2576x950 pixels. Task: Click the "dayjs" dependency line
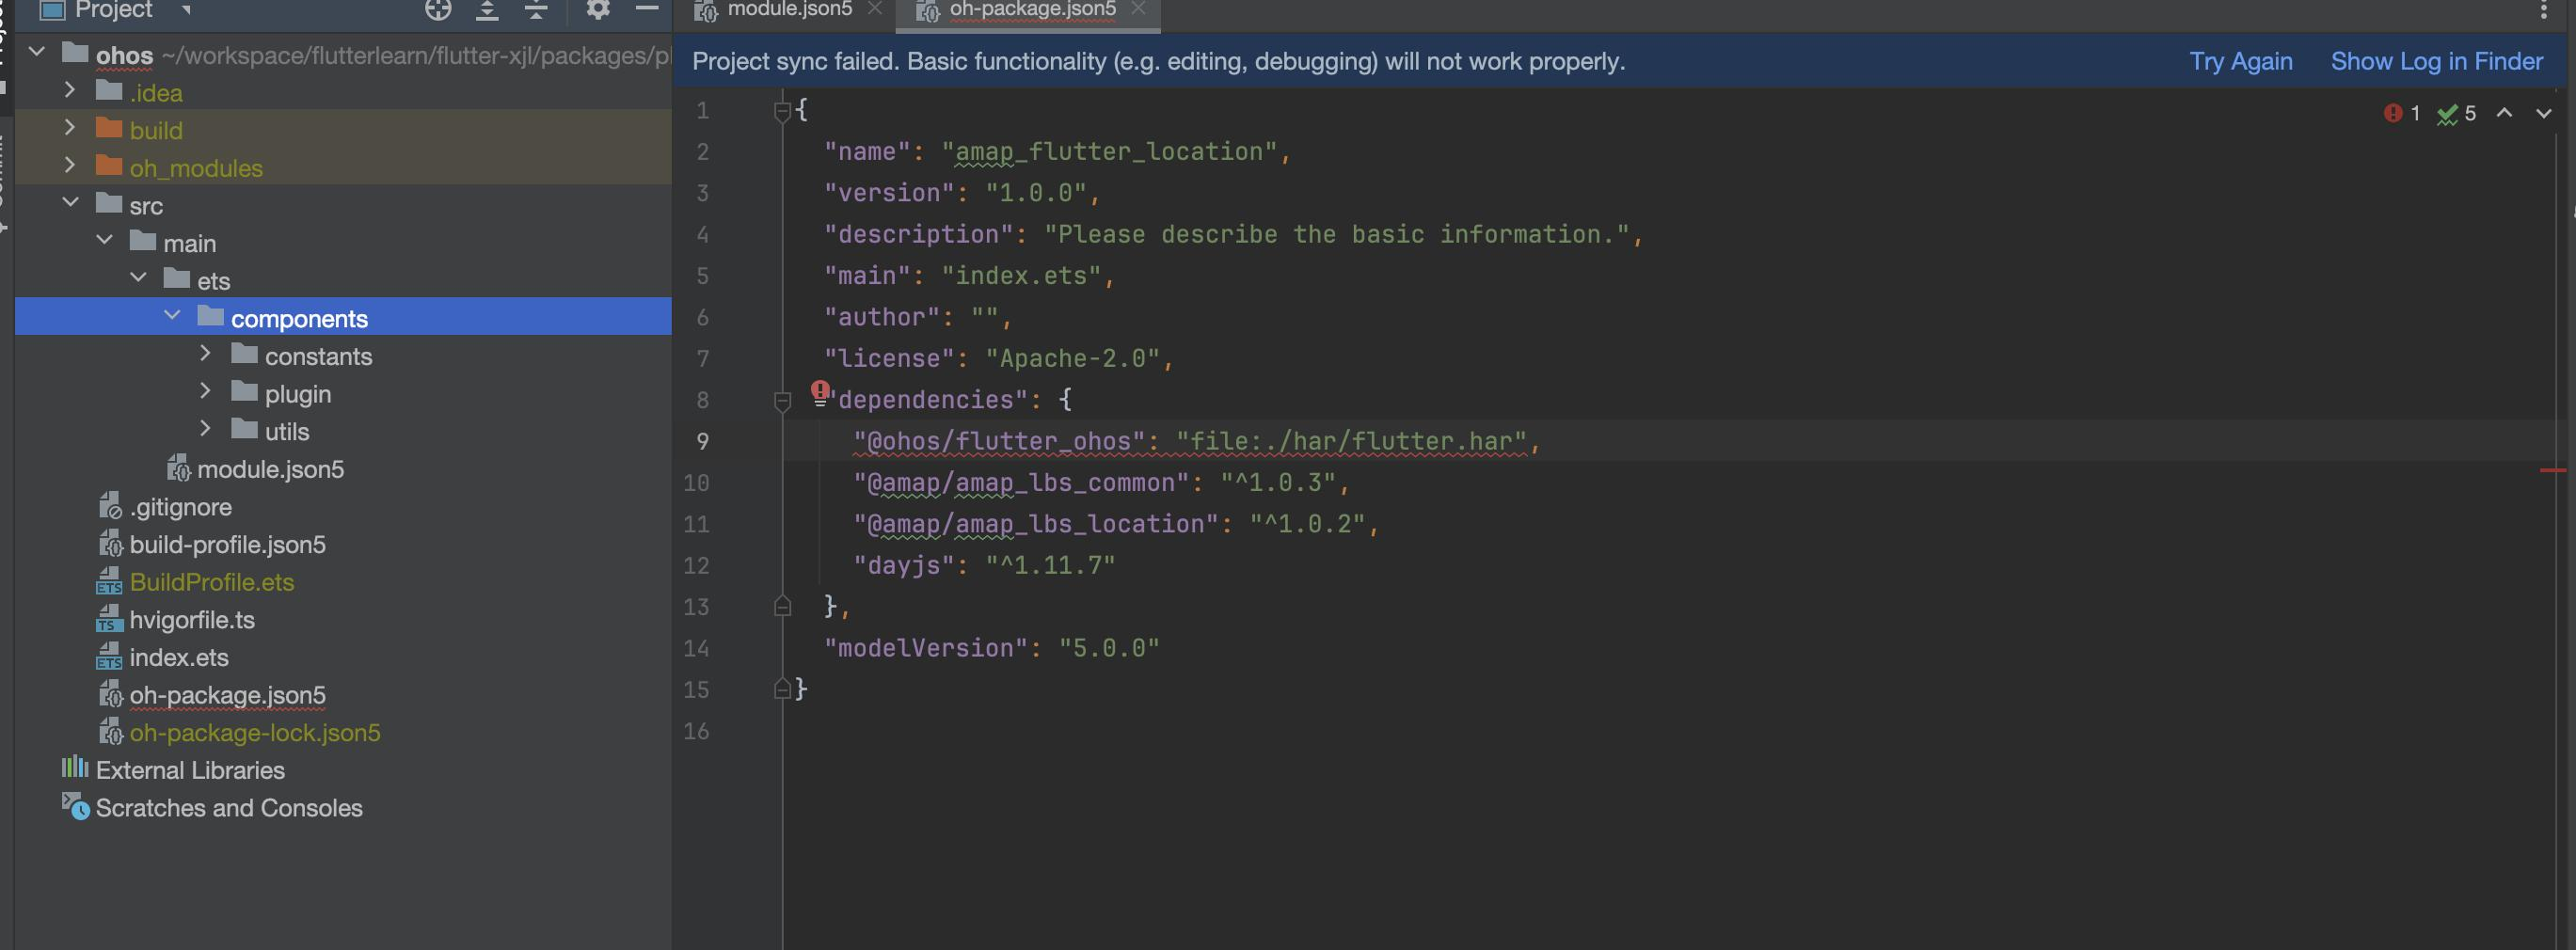(984, 565)
